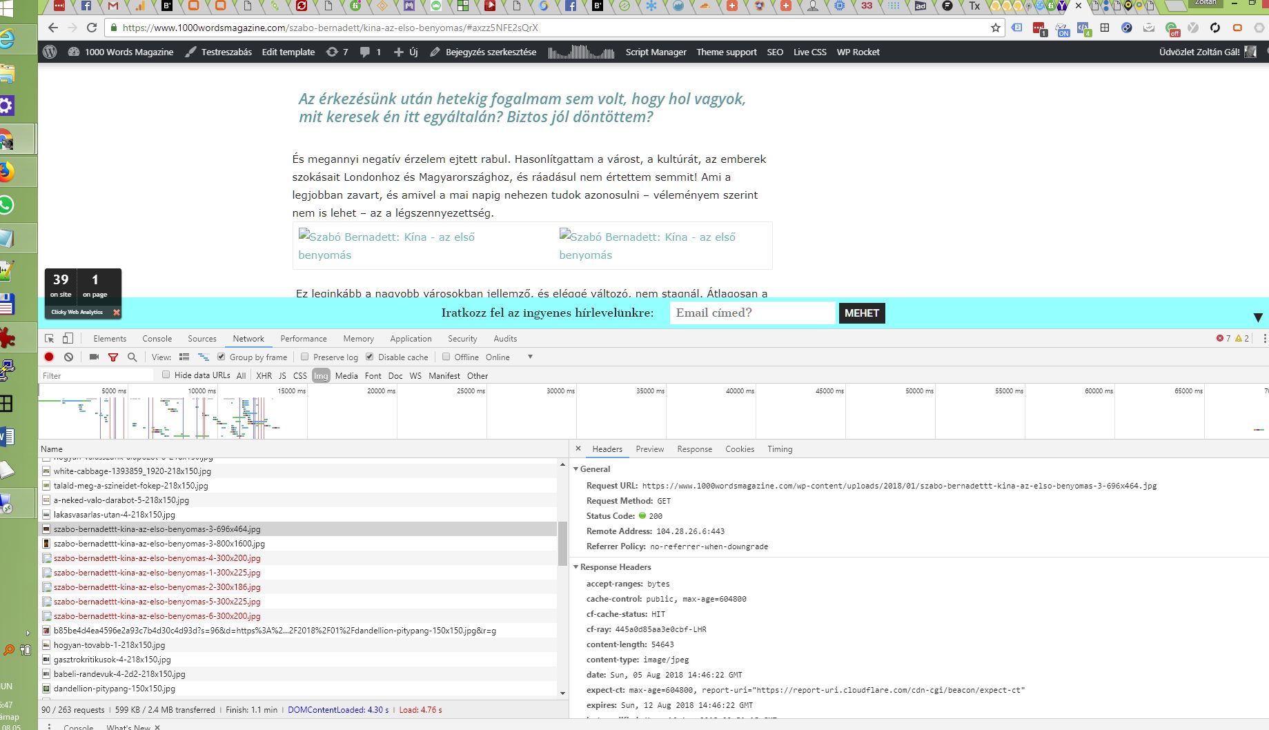Image resolution: width=1269 pixels, height=730 pixels.
Task: Click the MEHET subscribe button
Action: pyautogui.click(x=862, y=313)
